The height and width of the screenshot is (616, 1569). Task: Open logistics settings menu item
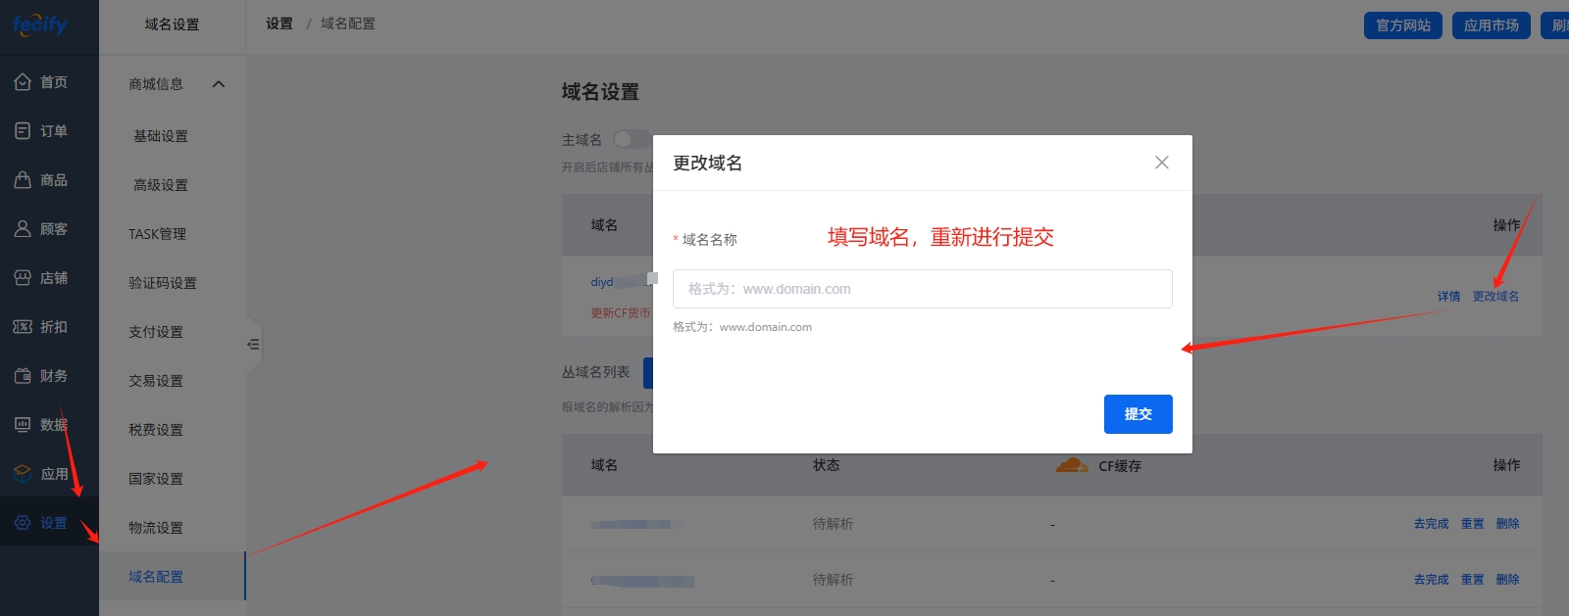(x=156, y=528)
